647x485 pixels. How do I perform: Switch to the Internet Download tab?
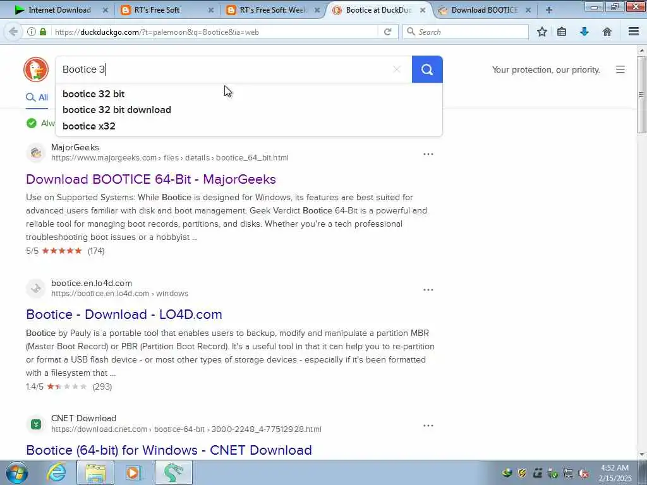coord(60,10)
